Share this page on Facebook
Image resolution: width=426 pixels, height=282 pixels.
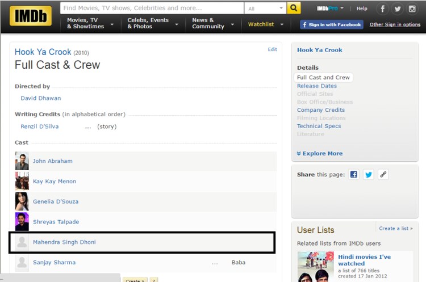click(354, 175)
